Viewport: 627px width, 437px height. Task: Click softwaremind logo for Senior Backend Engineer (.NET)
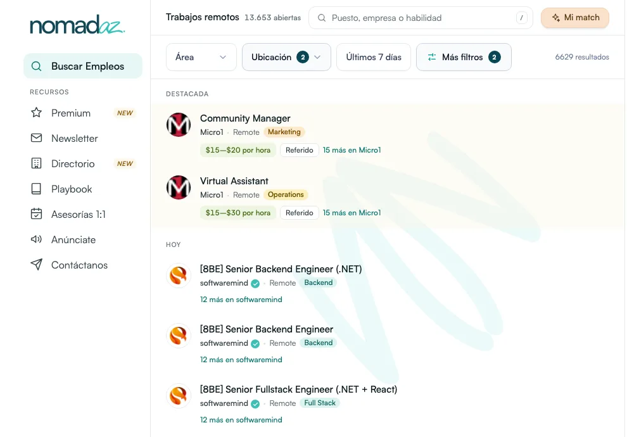179,275
